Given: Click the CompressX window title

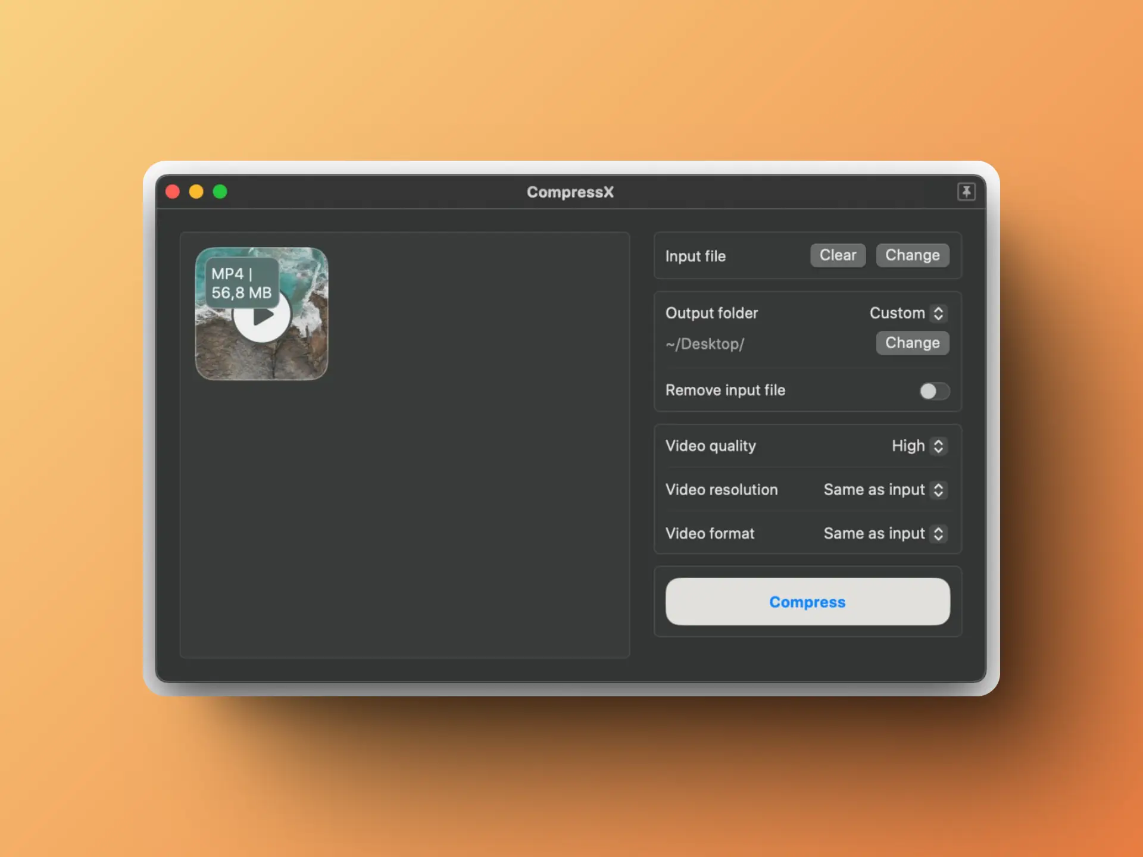Looking at the screenshot, I should tap(570, 192).
